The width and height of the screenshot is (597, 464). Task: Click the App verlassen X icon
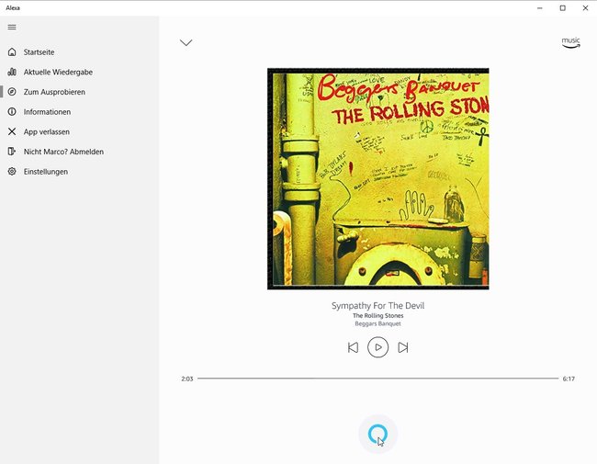[12, 131]
